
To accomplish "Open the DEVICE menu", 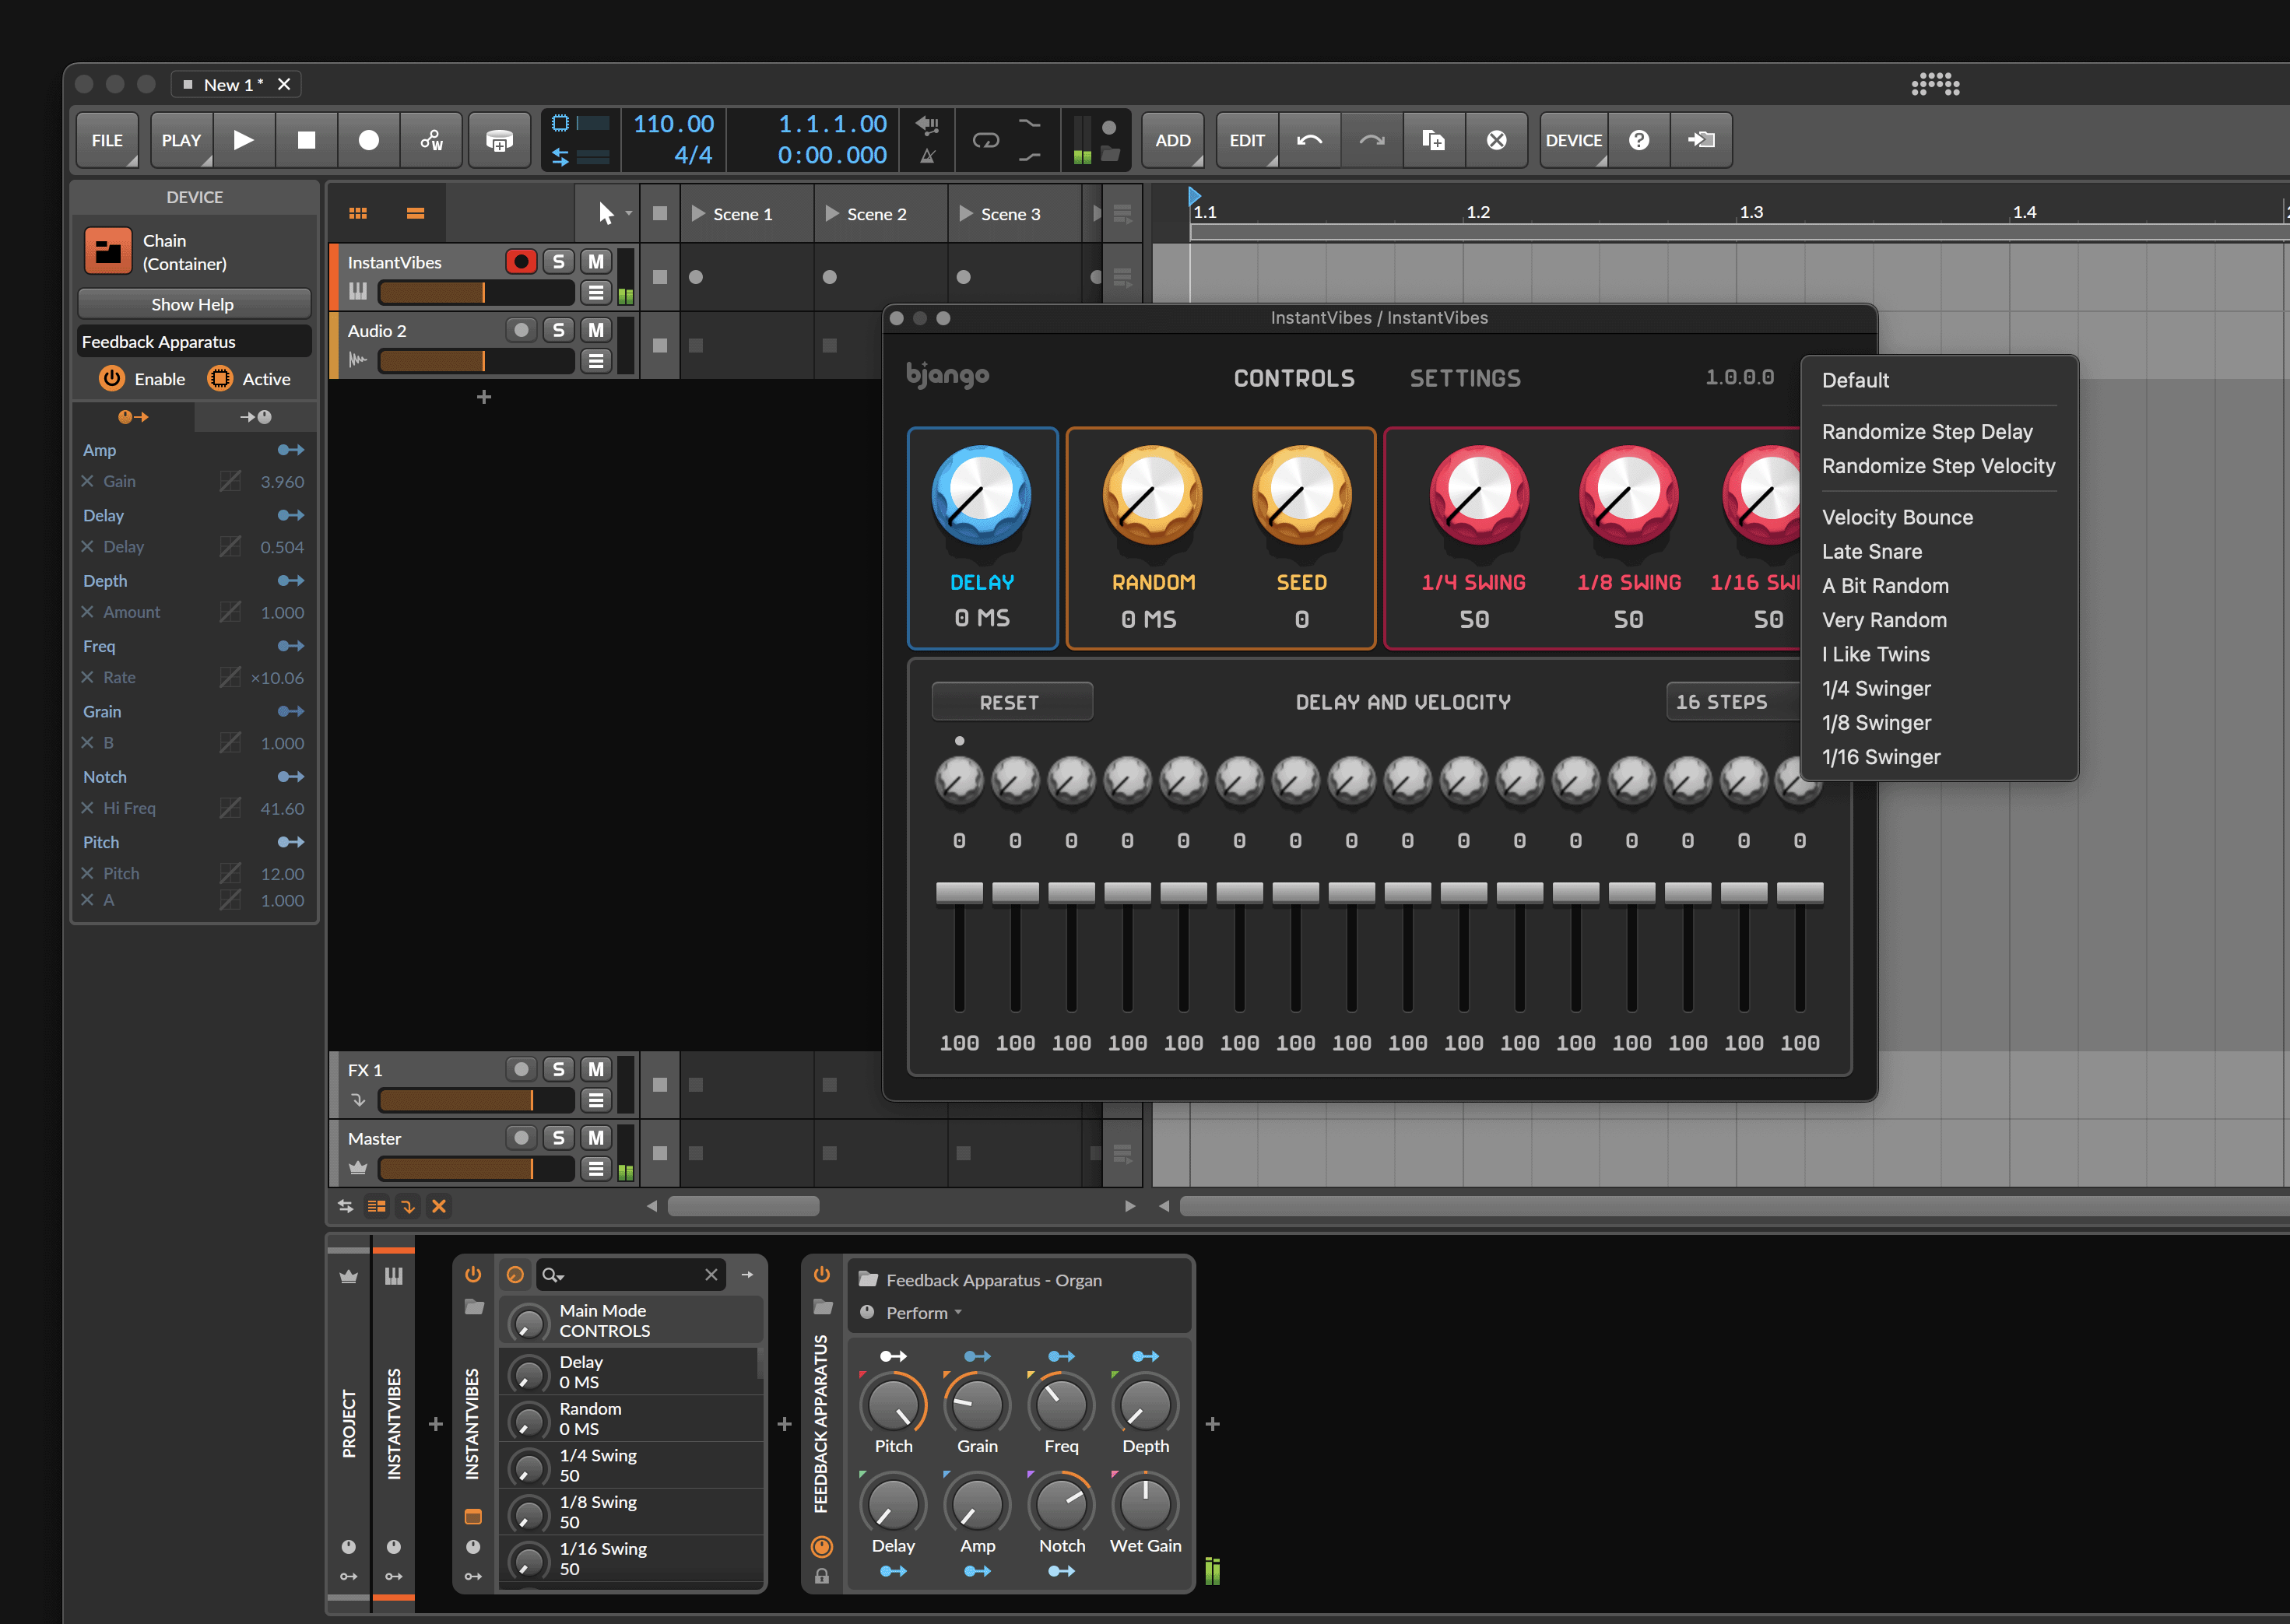I will coord(1574,140).
